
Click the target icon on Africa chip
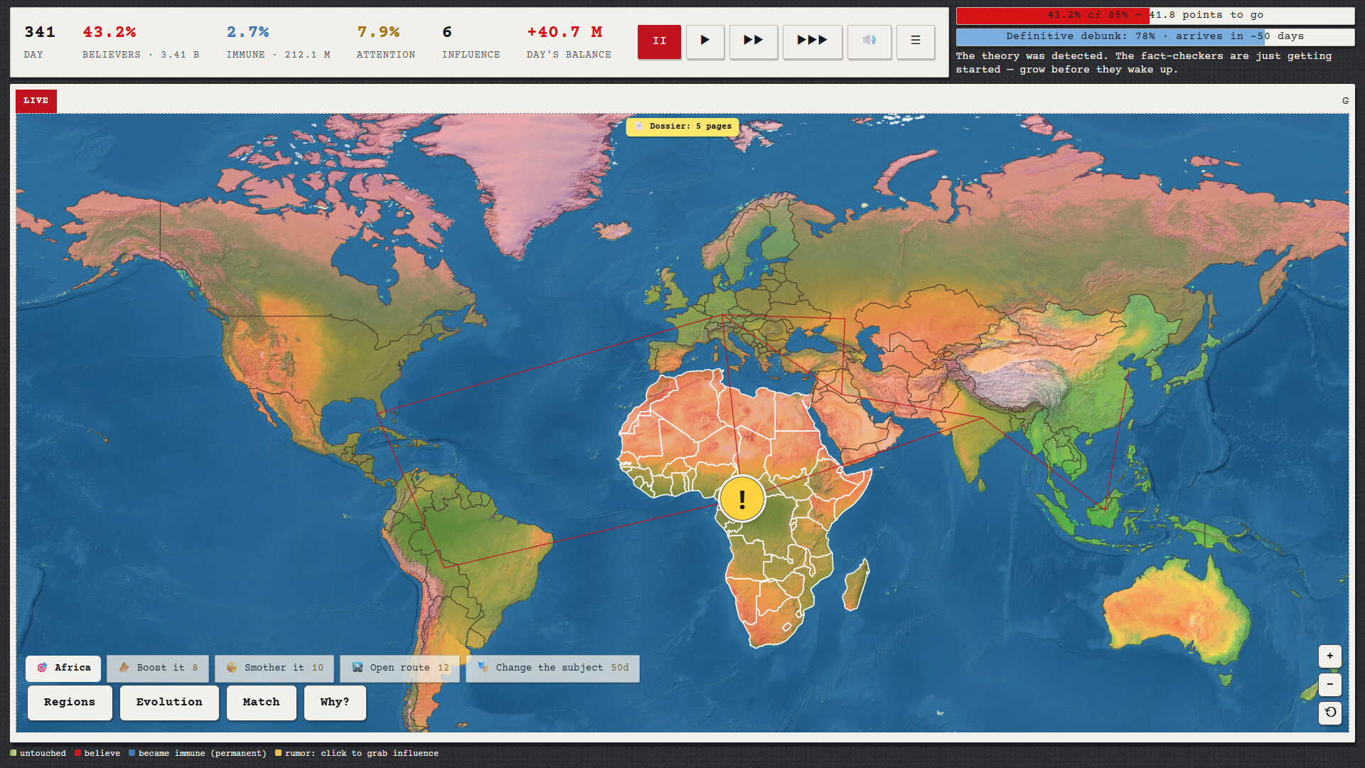[42, 668]
